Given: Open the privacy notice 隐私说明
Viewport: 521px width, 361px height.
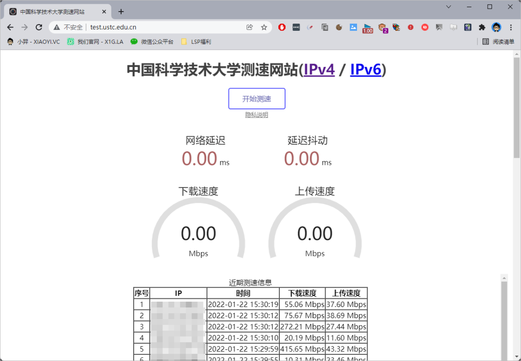Looking at the screenshot, I should pyautogui.click(x=257, y=115).
